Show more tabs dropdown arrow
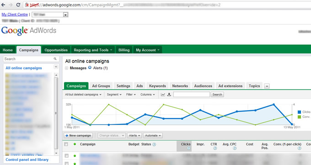 [x=267, y=86]
